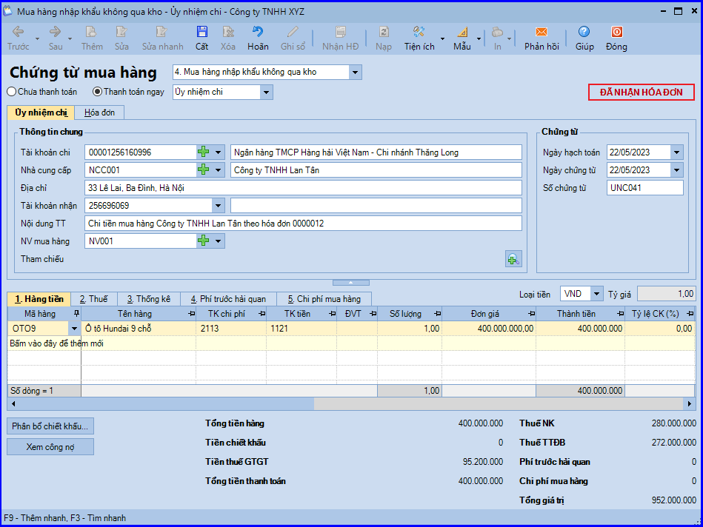Click the Tỷ giá exchange rate field

667,294
